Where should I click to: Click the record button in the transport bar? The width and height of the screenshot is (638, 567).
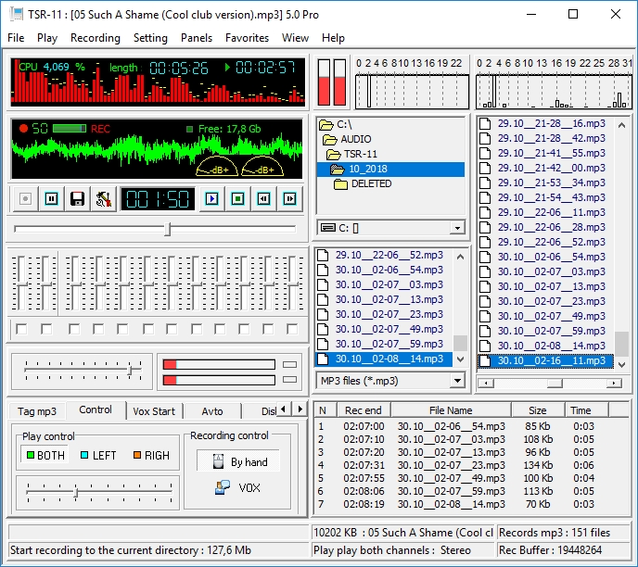25,199
